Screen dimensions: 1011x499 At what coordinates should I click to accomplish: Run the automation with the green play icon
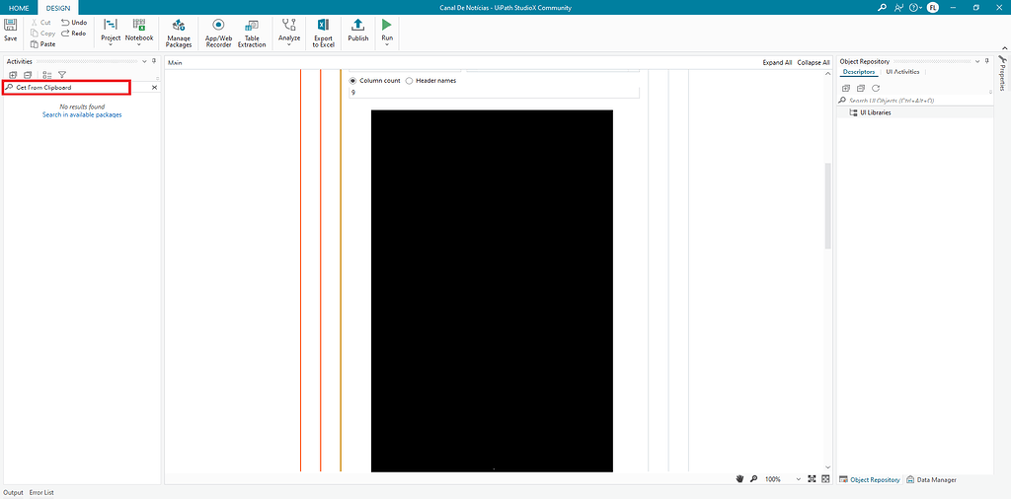[387, 25]
